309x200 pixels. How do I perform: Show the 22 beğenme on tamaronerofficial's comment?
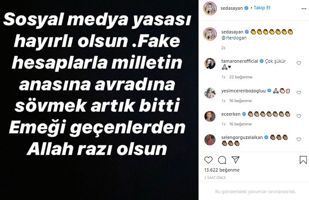pos(241,77)
